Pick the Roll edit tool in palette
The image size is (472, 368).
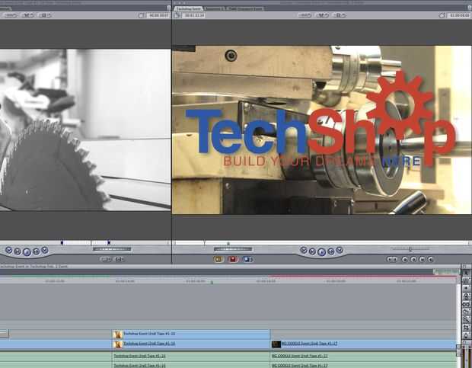[466, 296]
